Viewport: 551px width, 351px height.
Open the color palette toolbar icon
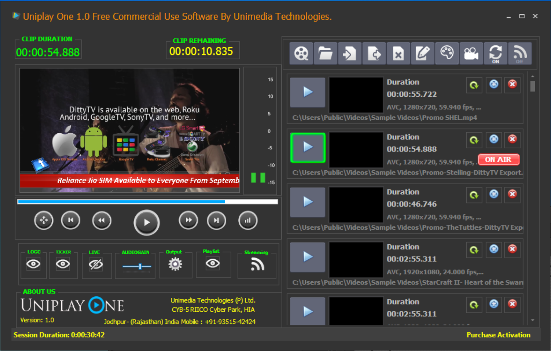click(447, 53)
